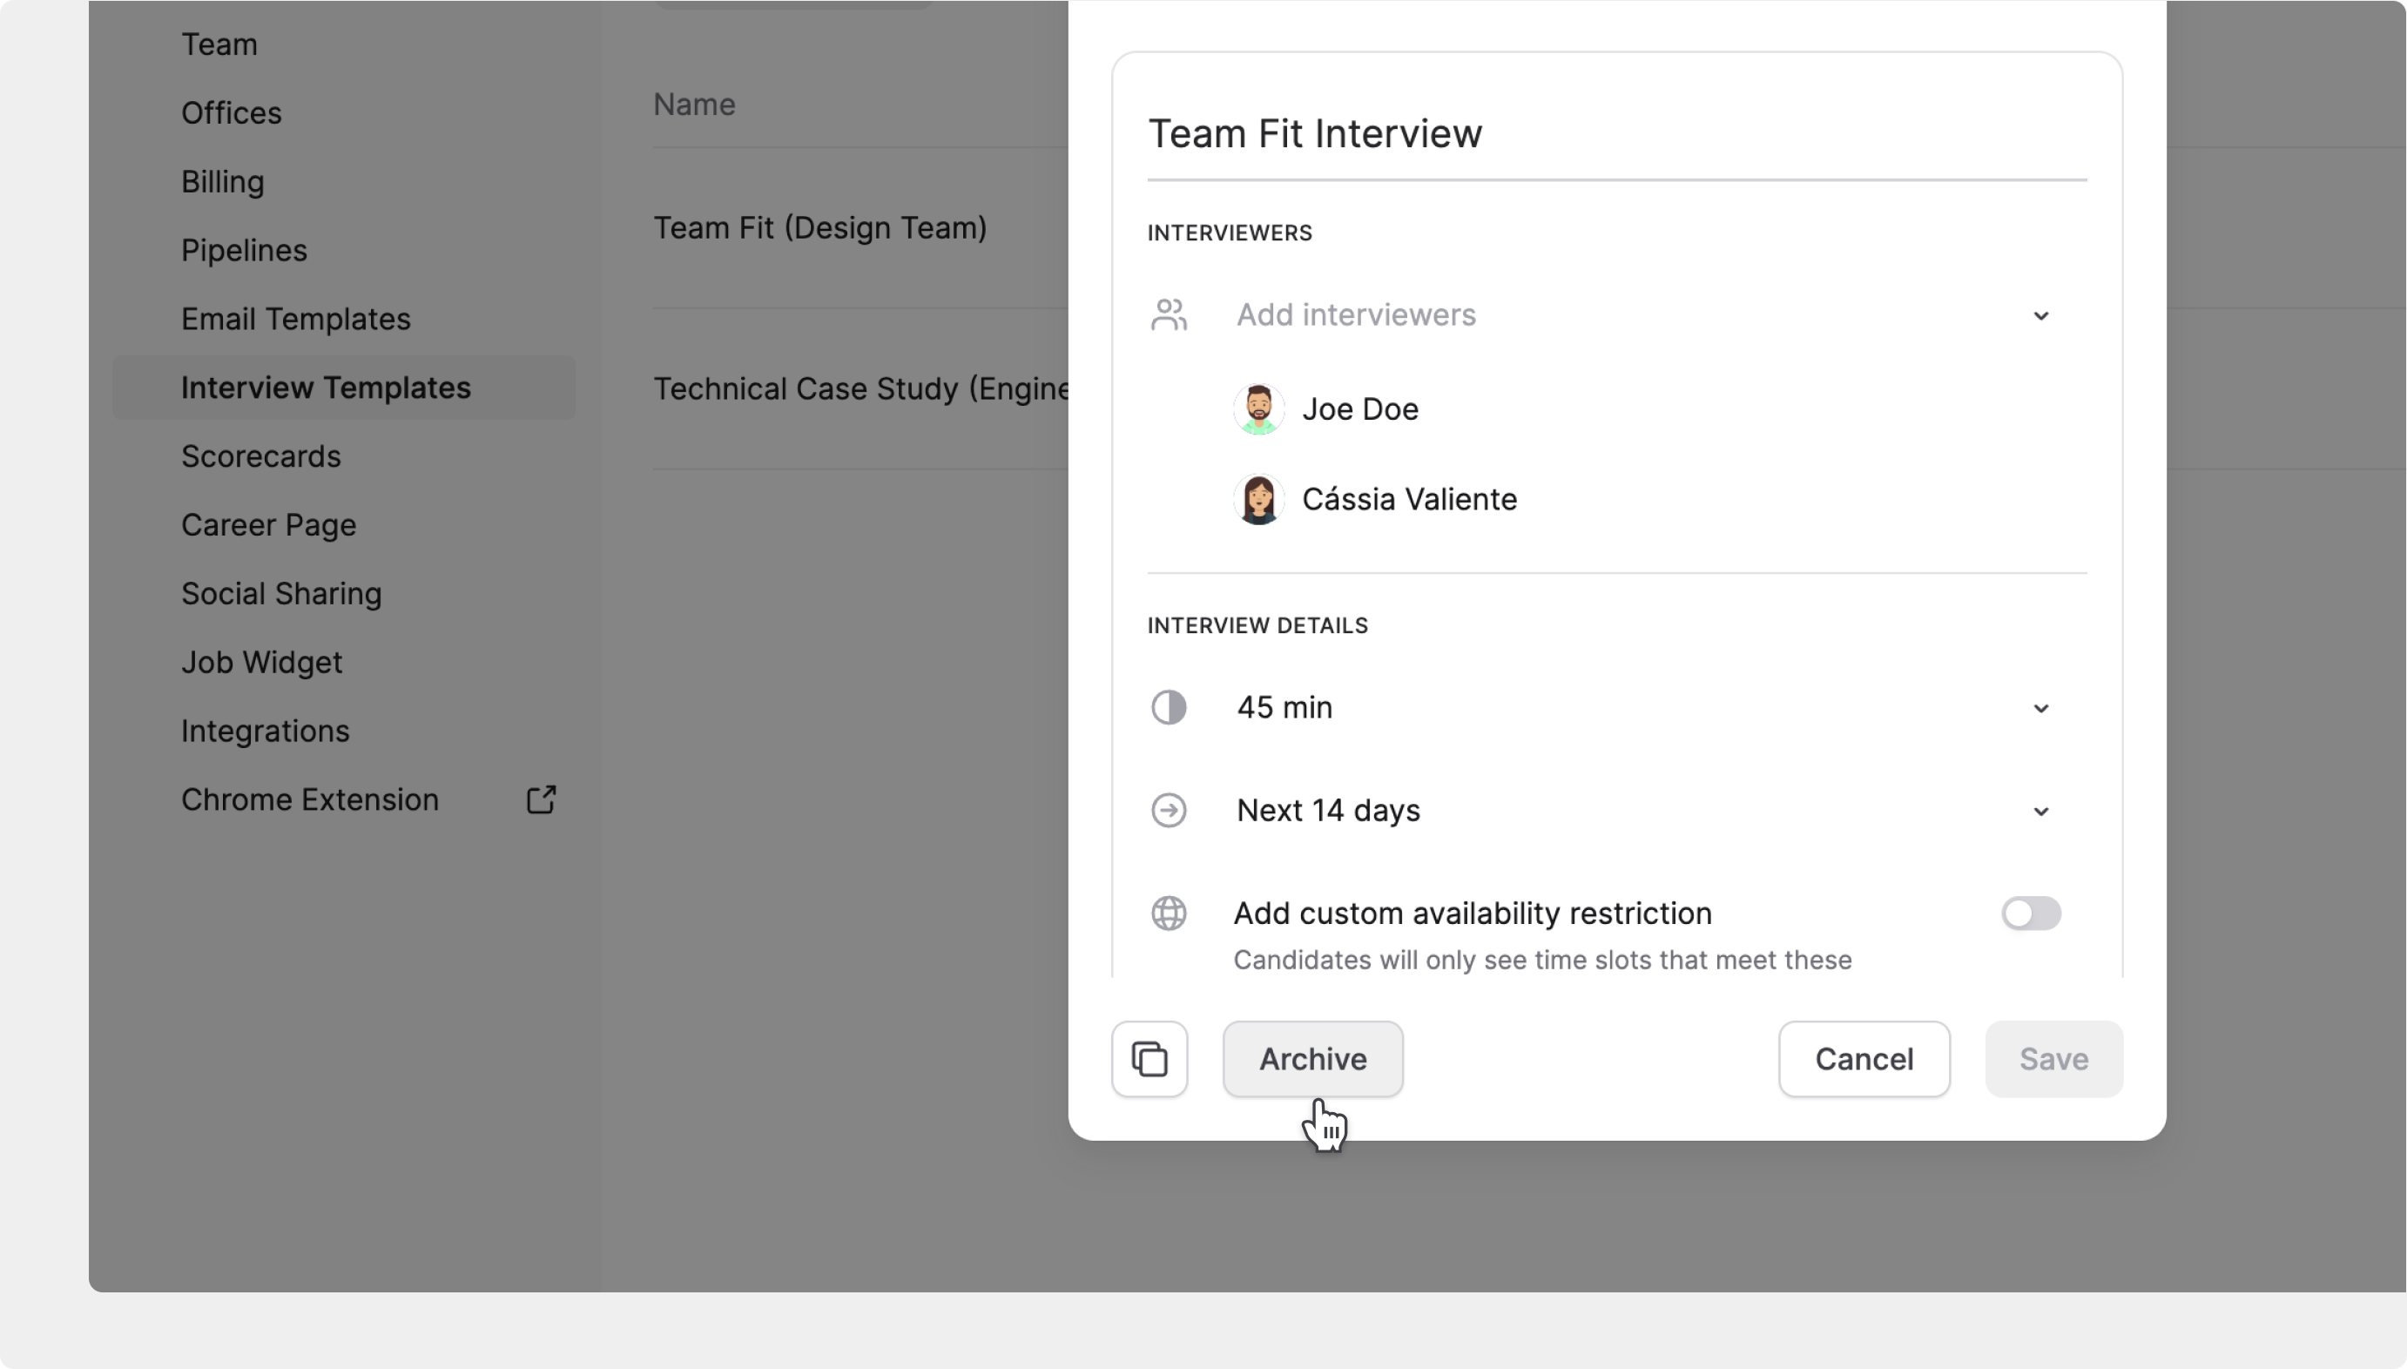Click the Save button
The width and height of the screenshot is (2407, 1369).
(2053, 1059)
